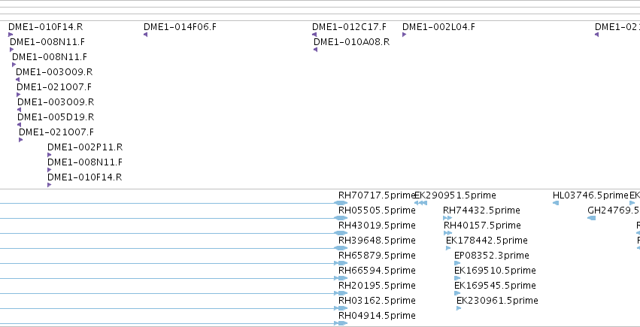The height and width of the screenshot is (327, 640).
Task: Select the double arrow glyph below RH40157.5prime
Action: point(447,233)
